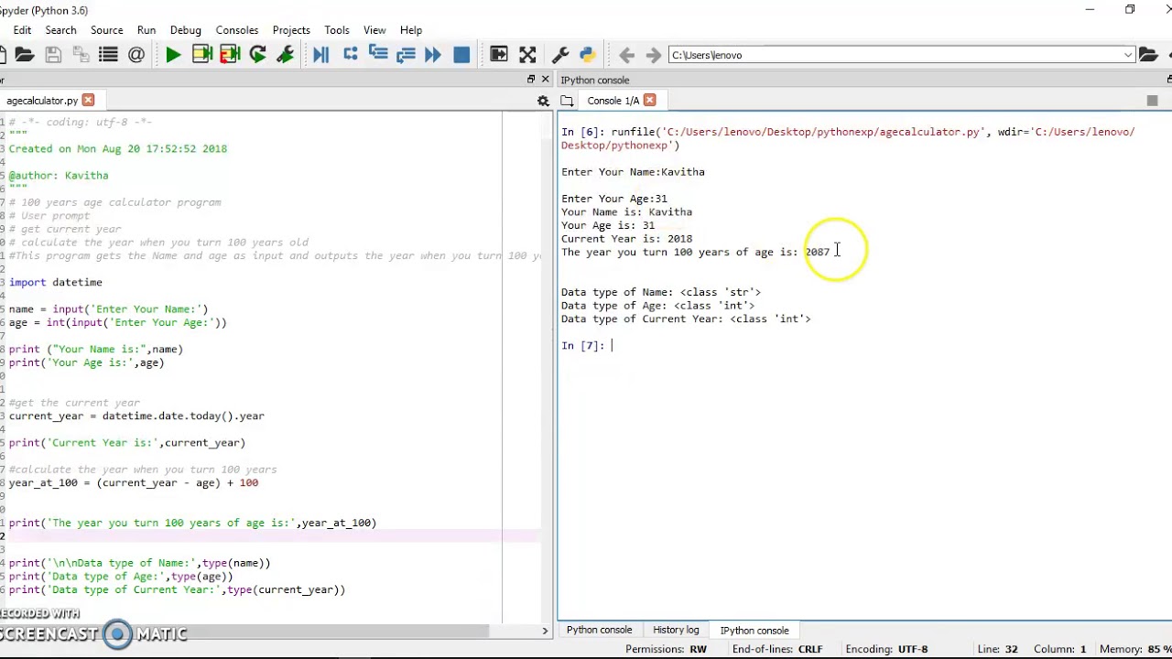Image resolution: width=1172 pixels, height=659 pixels.
Task: Open editor options gear icon
Action: [x=543, y=101]
